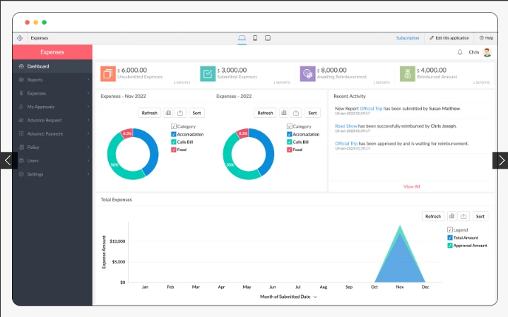Screen dimensions: 508x317
Task: Expand the Policy chevron
Action: pyautogui.click(x=88, y=147)
